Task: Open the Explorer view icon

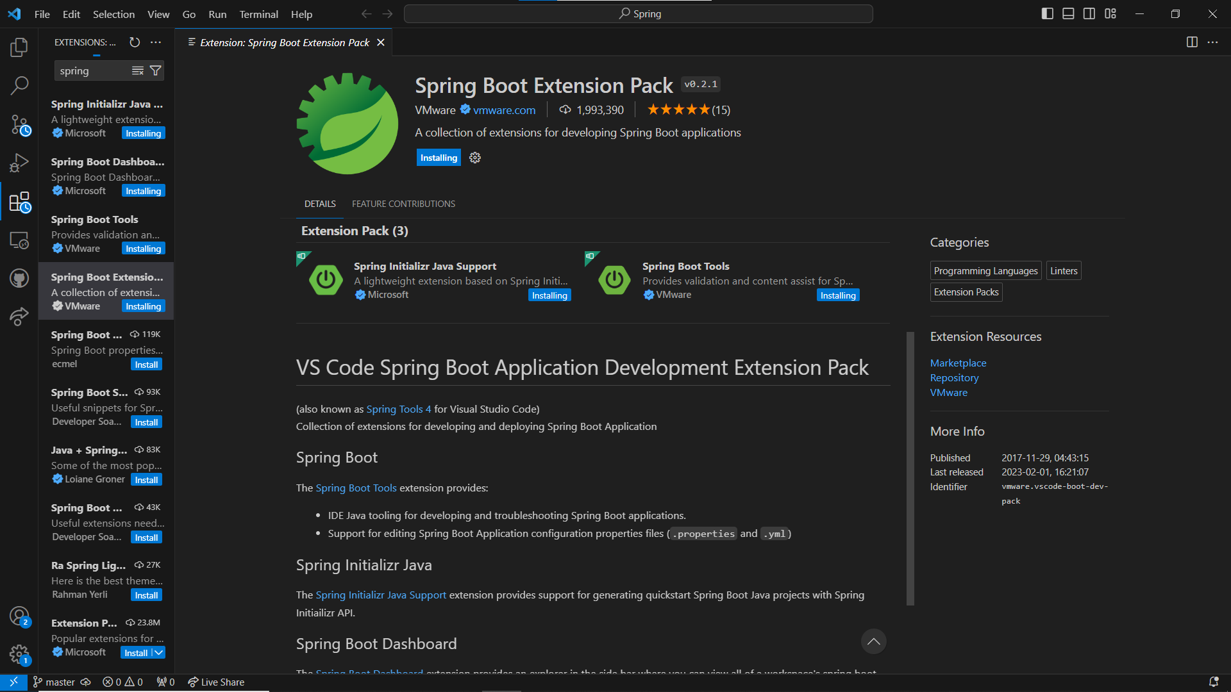Action: click(x=19, y=47)
